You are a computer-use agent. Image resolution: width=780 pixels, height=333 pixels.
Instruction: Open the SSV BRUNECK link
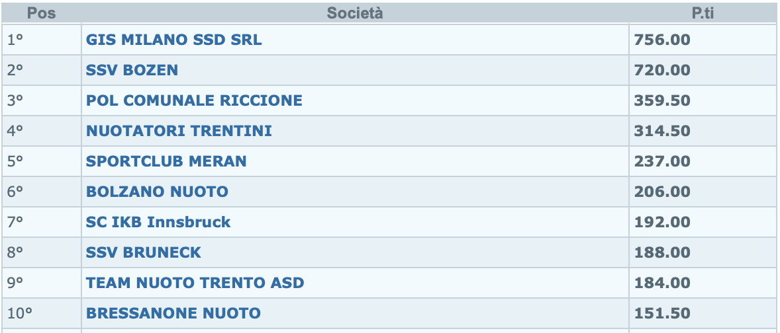[x=144, y=252]
